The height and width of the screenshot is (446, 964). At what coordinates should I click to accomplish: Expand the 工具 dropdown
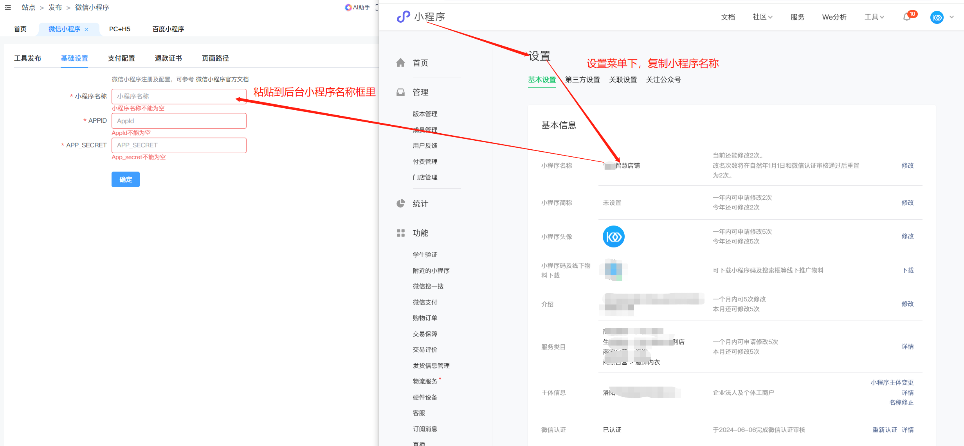click(874, 17)
